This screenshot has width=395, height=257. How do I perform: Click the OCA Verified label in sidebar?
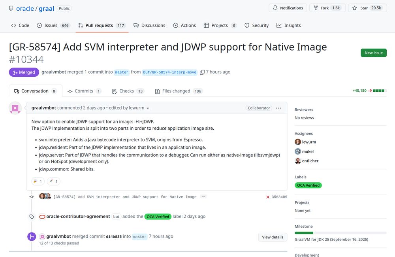pyautogui.click(x=308, y=185)
